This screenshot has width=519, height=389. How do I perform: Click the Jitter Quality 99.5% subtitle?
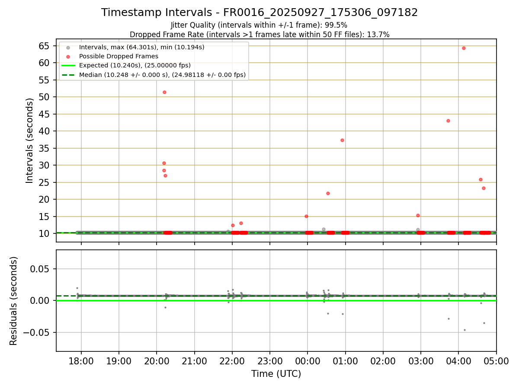click(x=259, y=25)
